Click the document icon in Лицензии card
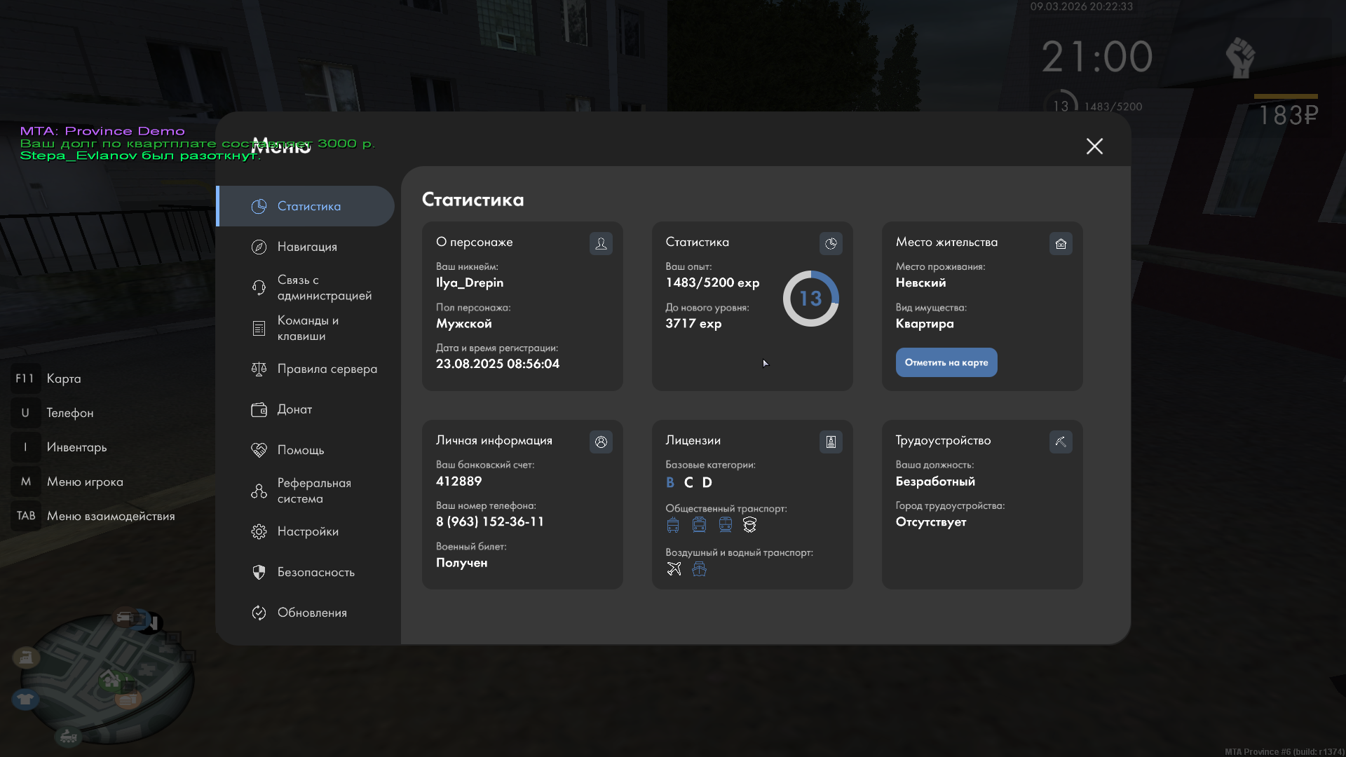 [x=831, y=442]
